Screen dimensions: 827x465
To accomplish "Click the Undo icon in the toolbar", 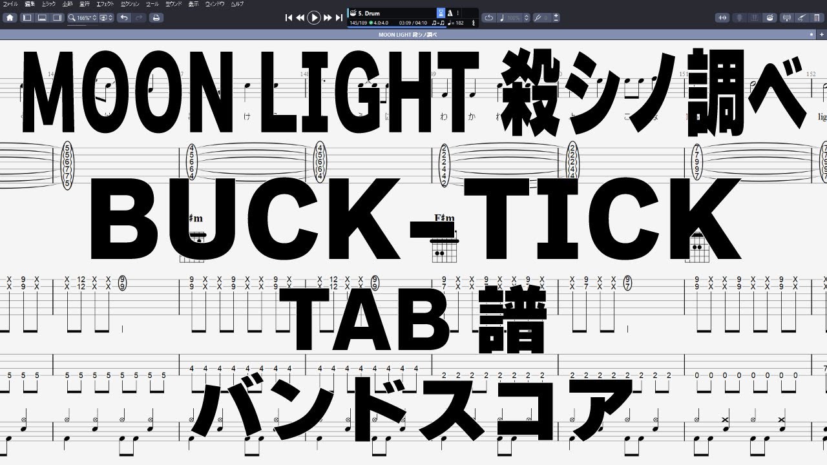I will coord(124,17).
